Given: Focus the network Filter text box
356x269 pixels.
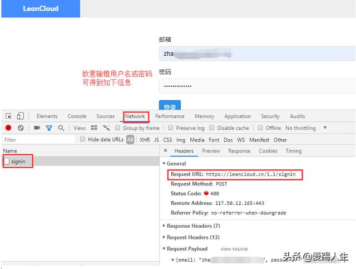Looking at the screenshot, I should click(38, 140).
